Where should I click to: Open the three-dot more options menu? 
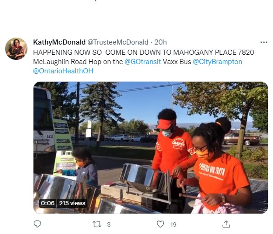pos(264,42)
